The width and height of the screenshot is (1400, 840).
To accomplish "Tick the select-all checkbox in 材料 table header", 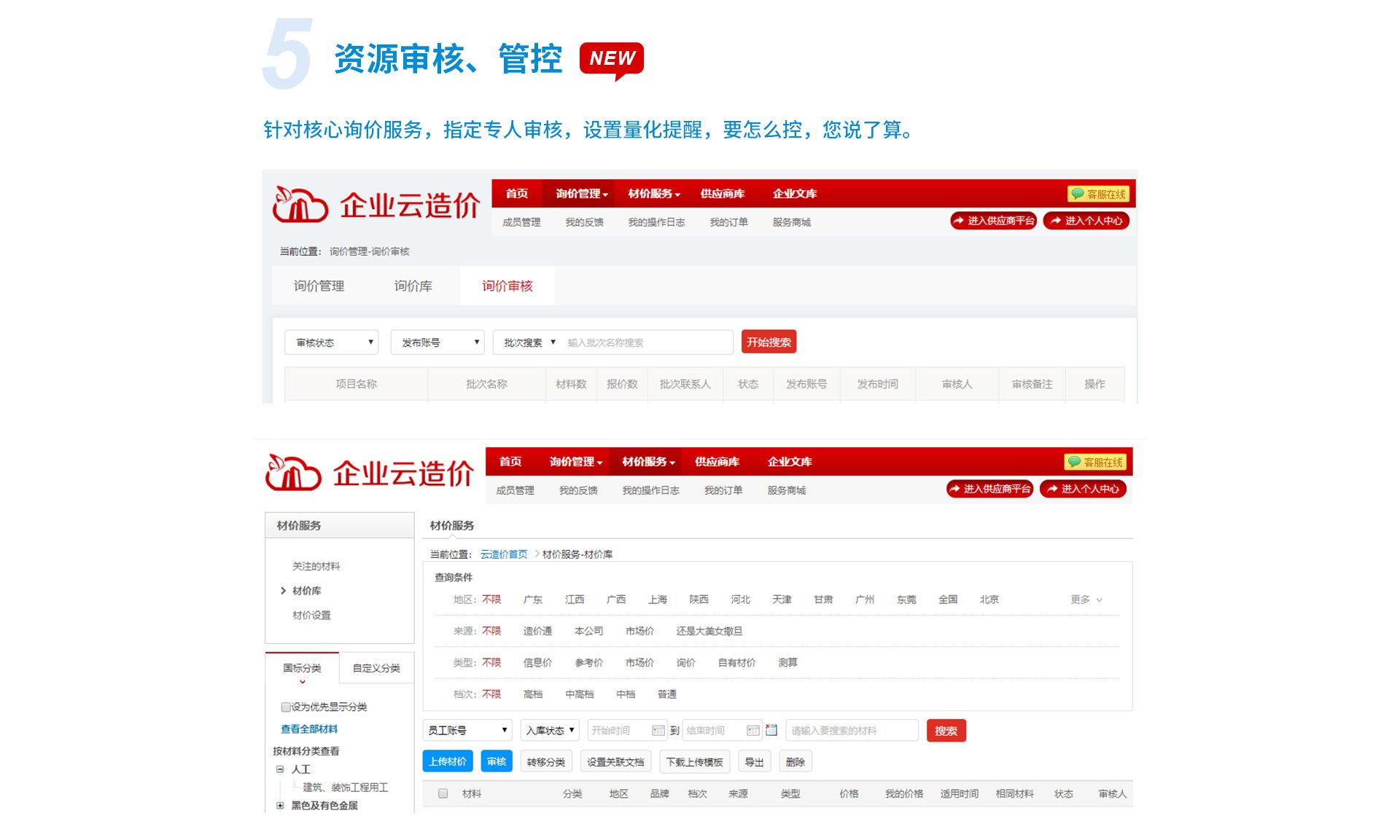I will pos(443,793).
